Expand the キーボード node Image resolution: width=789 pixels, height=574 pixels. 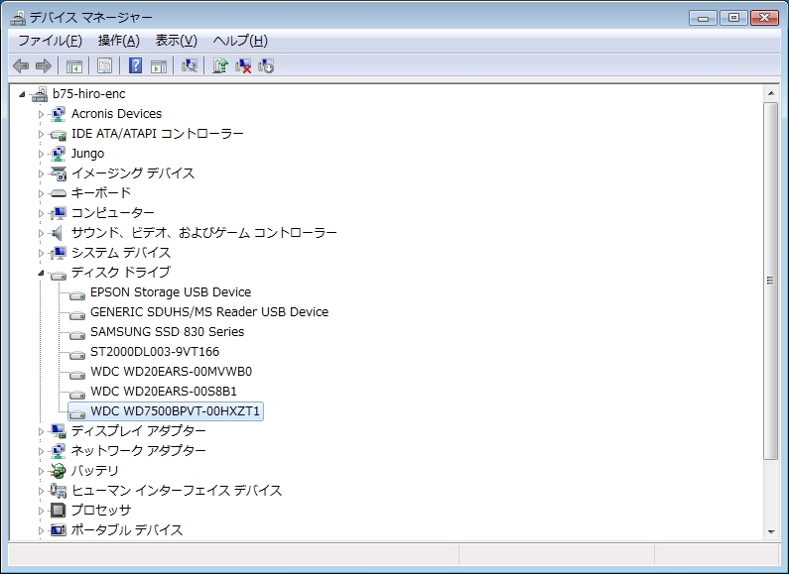click(41, 193)
